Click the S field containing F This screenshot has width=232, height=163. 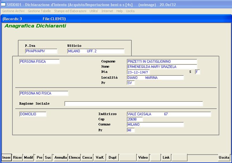coord(197,72)
